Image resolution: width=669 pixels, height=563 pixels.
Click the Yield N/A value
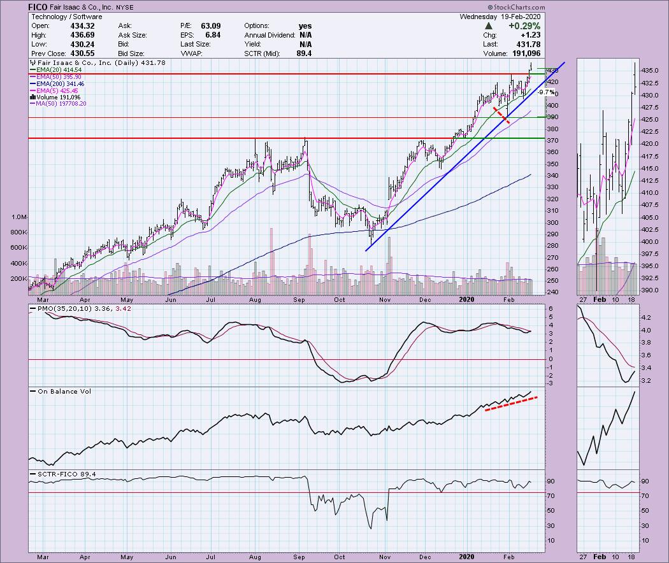(x=305, y=45)
